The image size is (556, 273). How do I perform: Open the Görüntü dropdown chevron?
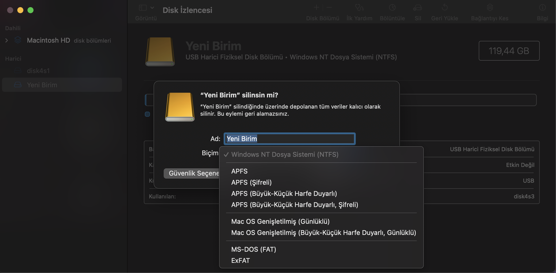152,8
